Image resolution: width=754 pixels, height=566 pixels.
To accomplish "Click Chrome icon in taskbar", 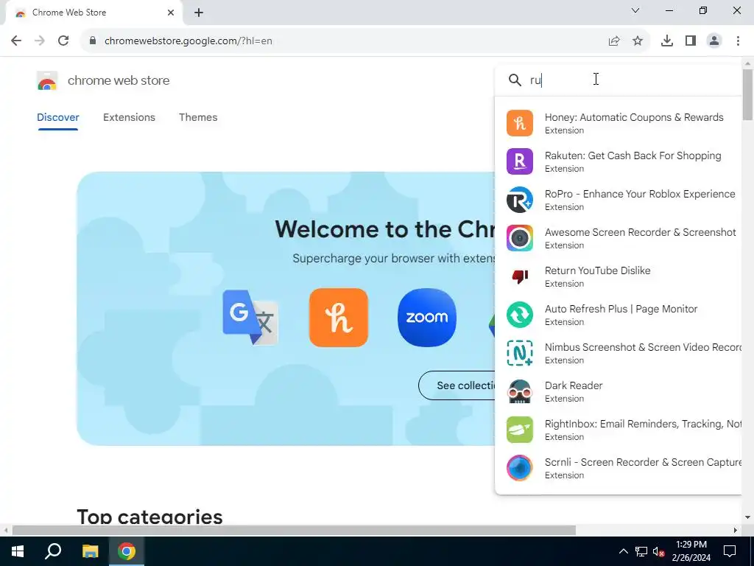I will click(127, 551).
